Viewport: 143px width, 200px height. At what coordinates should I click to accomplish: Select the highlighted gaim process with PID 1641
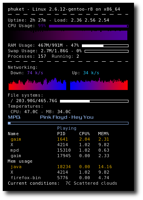click(16, 139)
